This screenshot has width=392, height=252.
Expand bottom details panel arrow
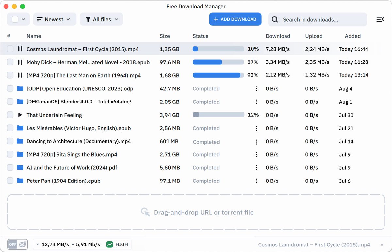(x=382, y=245)
